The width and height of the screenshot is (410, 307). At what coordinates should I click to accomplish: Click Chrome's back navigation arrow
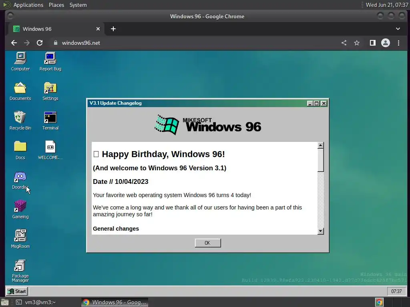14,43
